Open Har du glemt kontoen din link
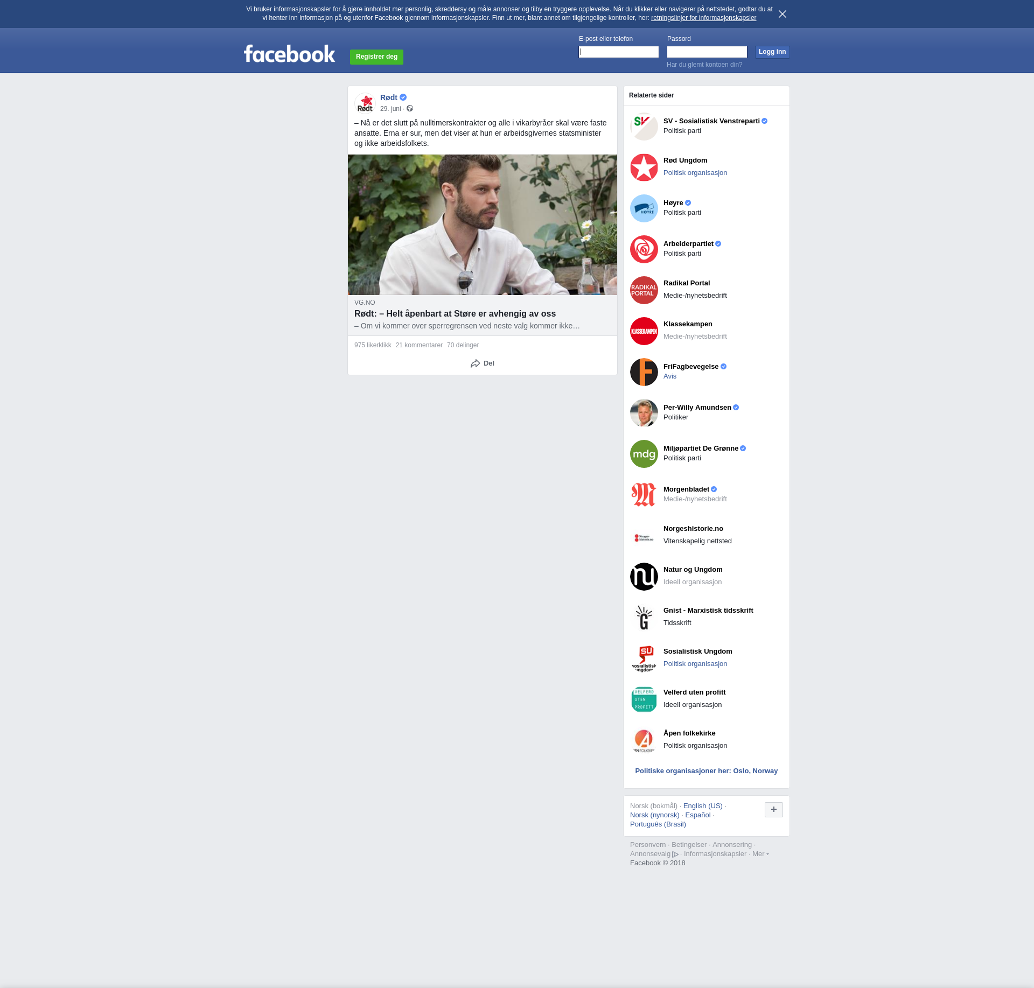 (704, 65)
